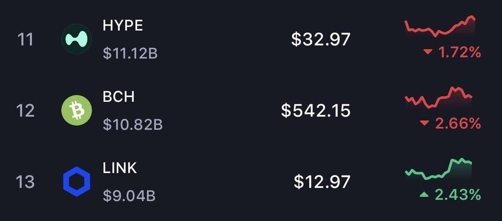Click the BCH price $542.15
Image resolution: width=502 pixels, height=221 pixels.
pos(316,110)
